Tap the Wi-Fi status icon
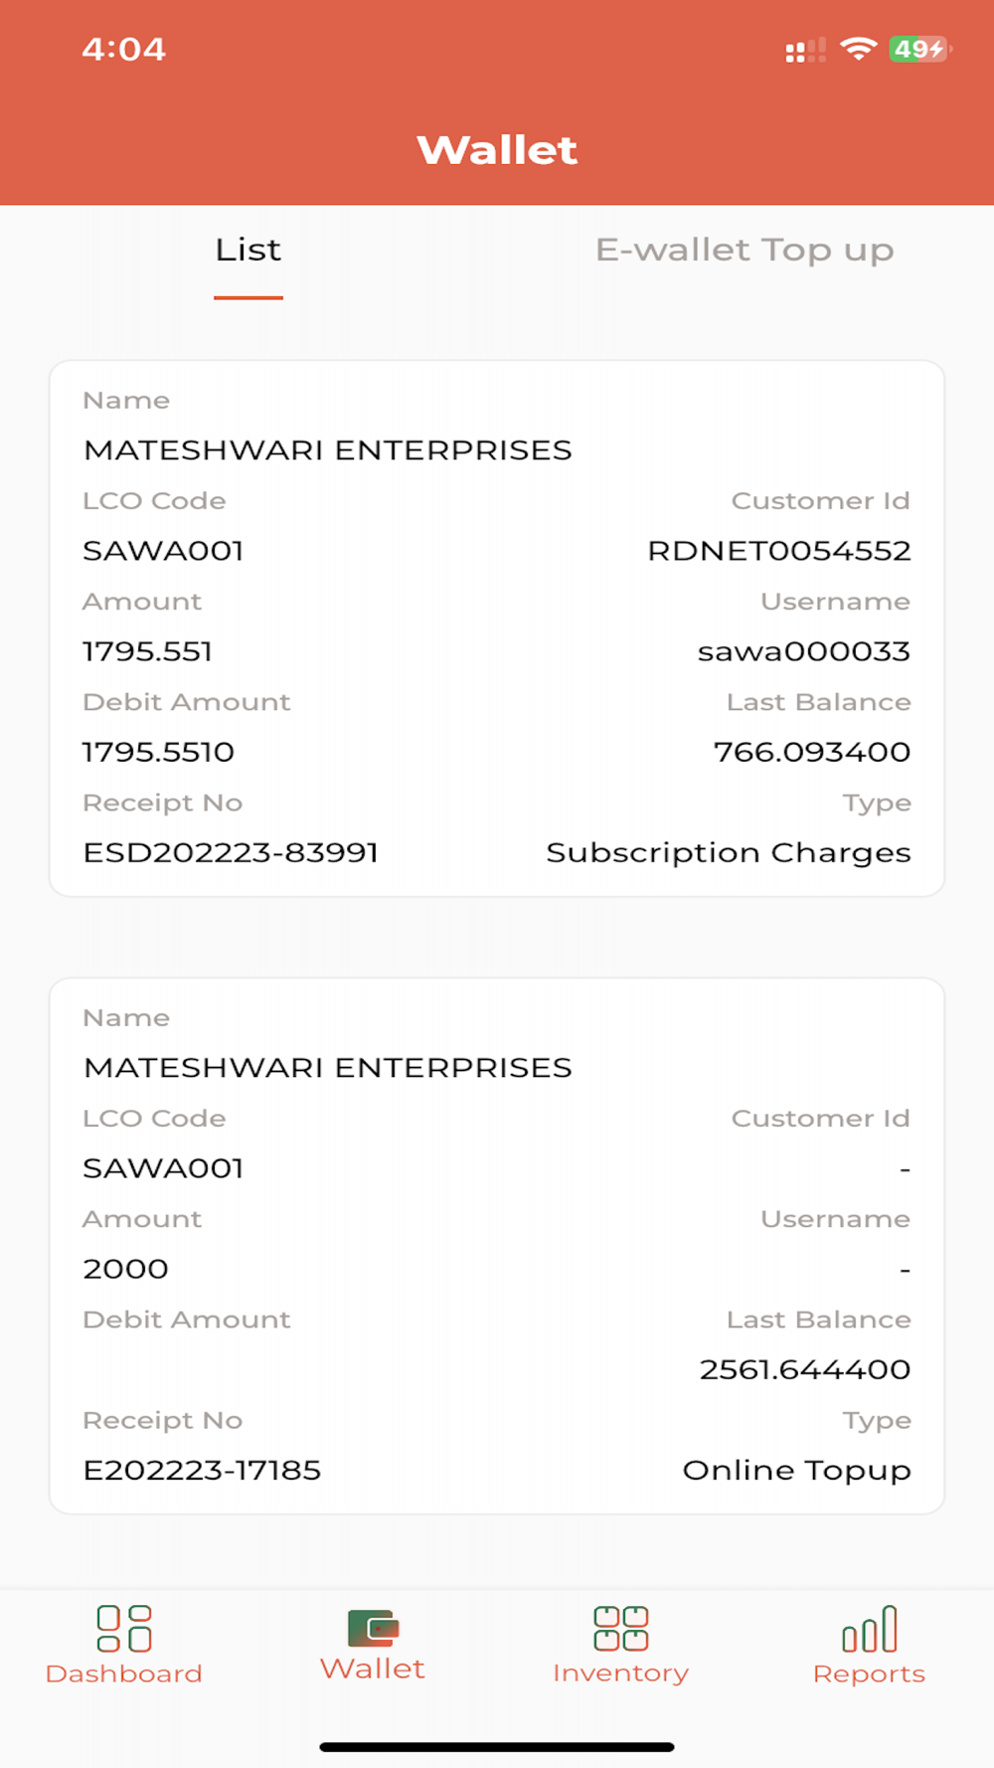994x1768 pixels. click(858, 49)
